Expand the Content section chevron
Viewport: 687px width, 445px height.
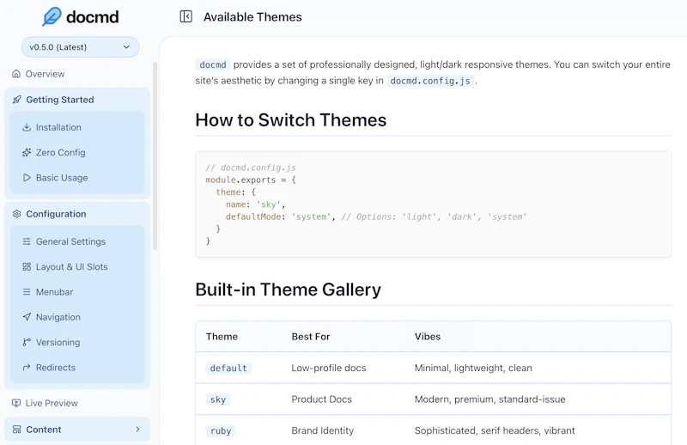tap(137, 430)
